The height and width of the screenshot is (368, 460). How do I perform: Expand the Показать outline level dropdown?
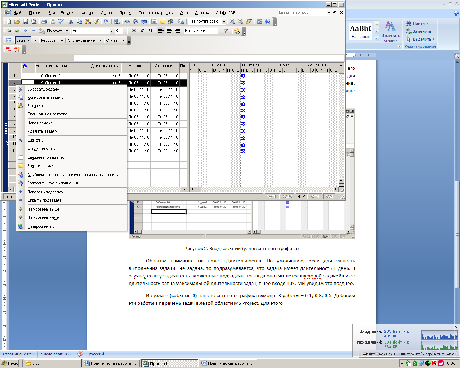pyautogui.click(x=57, y=31)
